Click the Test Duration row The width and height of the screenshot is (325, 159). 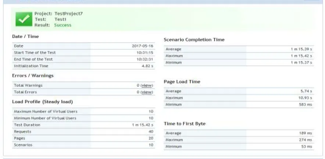[x=83, y=125]
